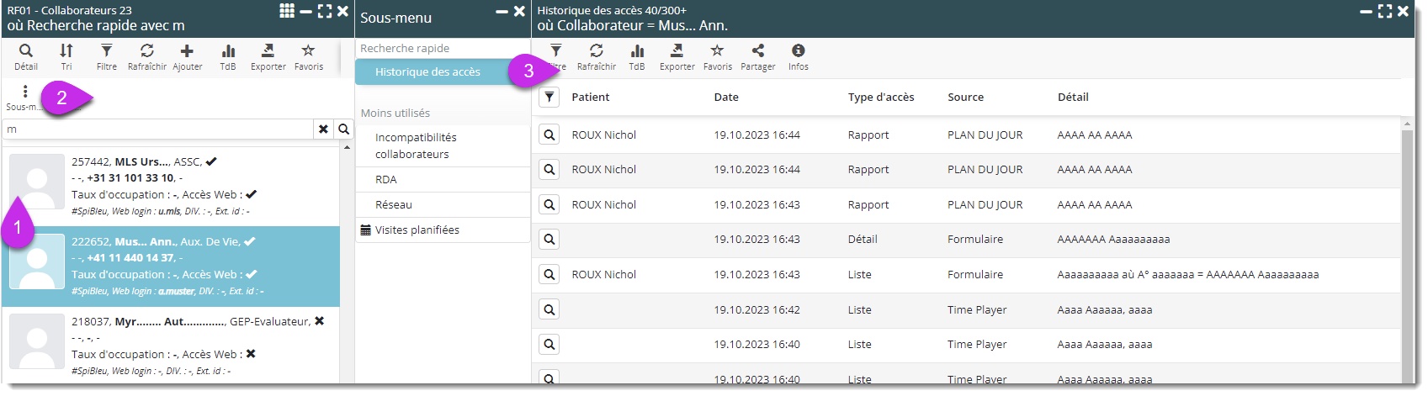
Task: Refresh access history with Rafraîchir
Action: coord(596,56)
